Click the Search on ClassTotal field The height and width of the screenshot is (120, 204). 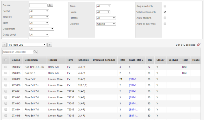(x=17, y=52)
